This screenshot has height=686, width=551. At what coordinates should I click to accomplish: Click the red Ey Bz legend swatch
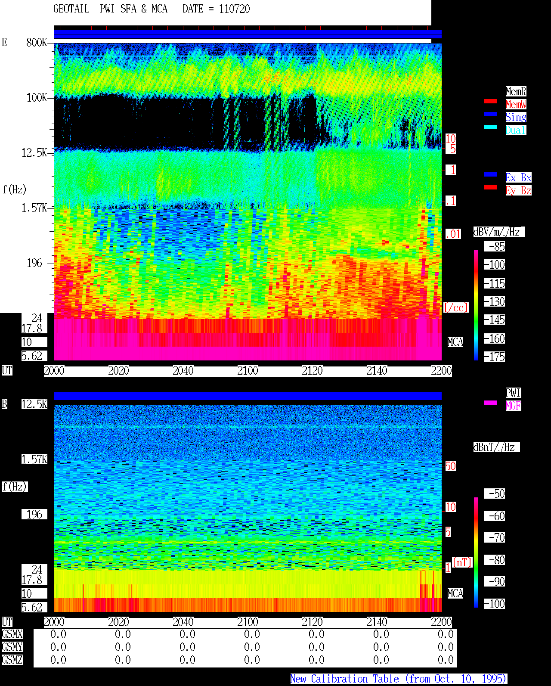491,187
